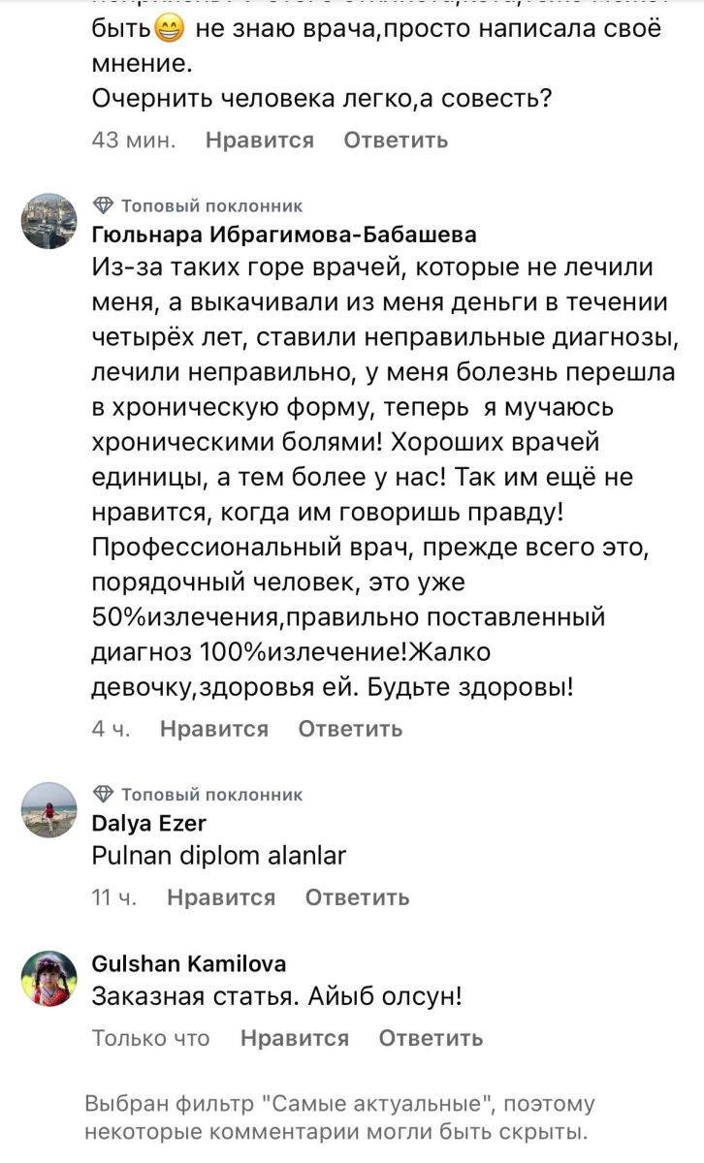Like the comment posted 43 min ago
The width and height of the screenshot is (704, 1163).
pyautogui.click(x=260, y=140)
